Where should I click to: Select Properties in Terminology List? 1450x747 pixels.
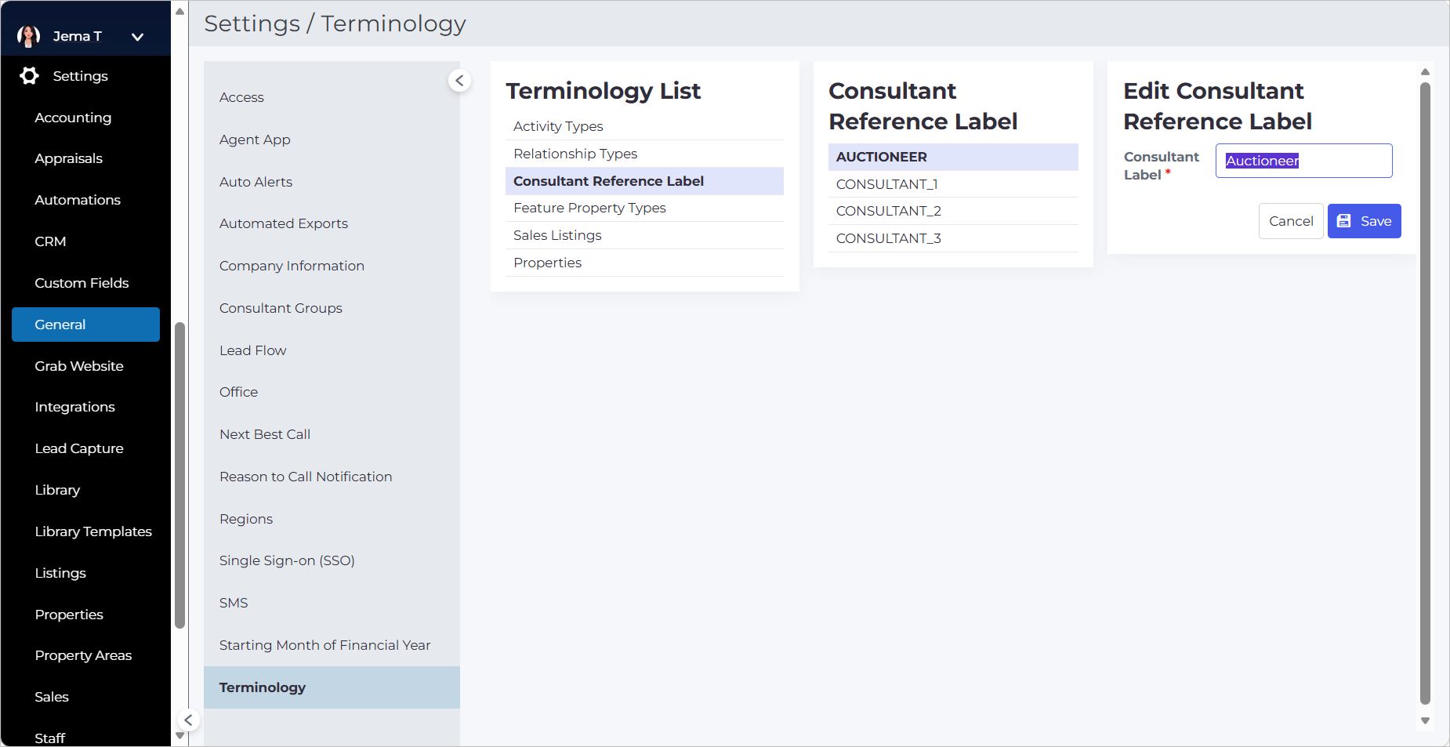[x=644, y=263]
